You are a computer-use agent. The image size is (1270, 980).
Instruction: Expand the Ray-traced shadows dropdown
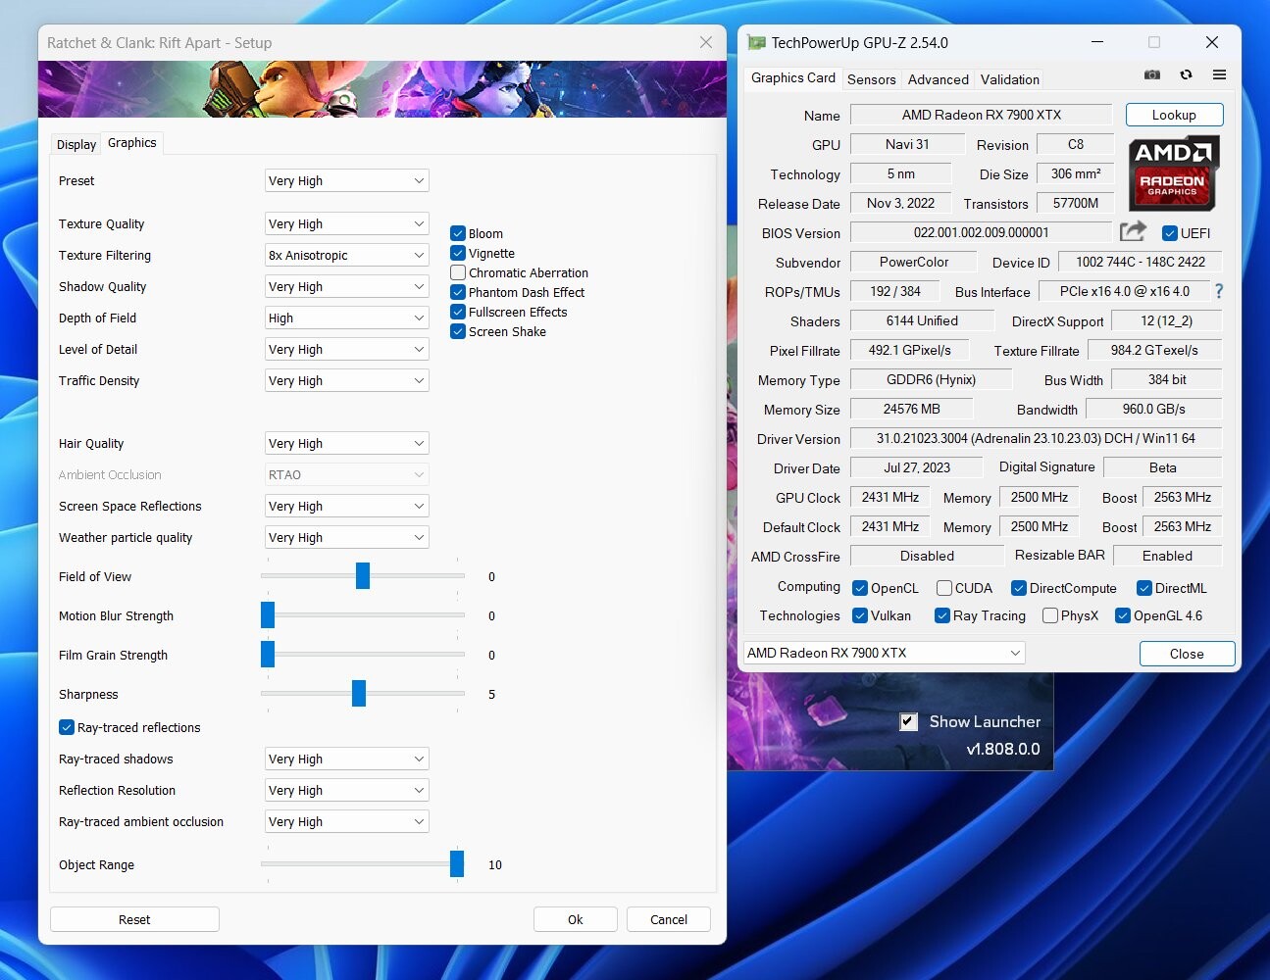[x=347, y=759]
